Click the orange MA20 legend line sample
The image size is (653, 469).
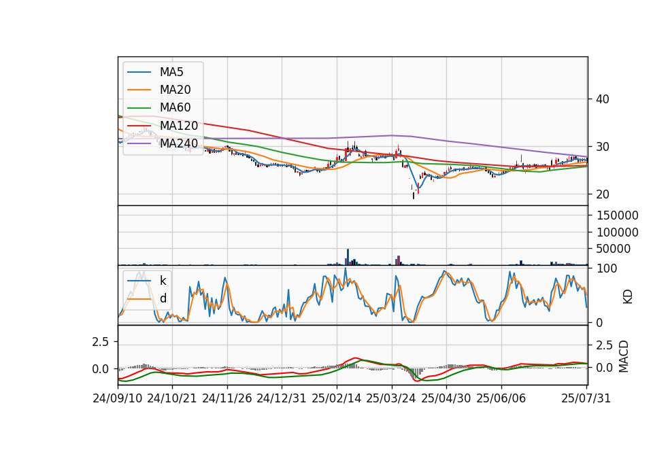click(139, 90)
